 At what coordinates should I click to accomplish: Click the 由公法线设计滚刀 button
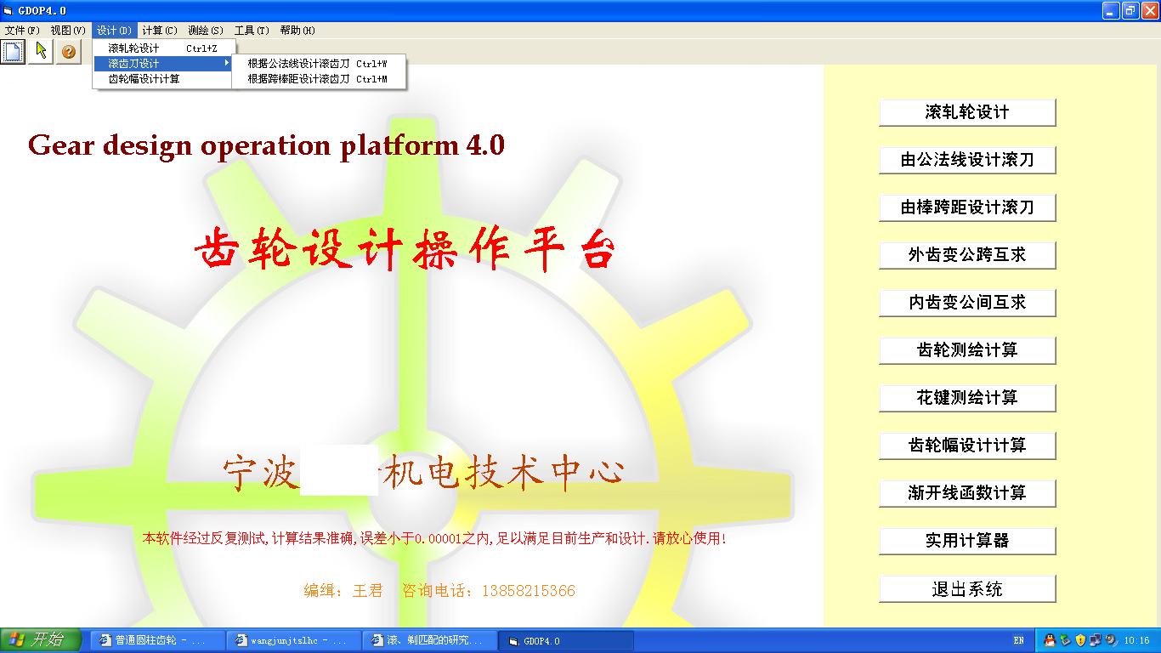[x=967, y=160]
